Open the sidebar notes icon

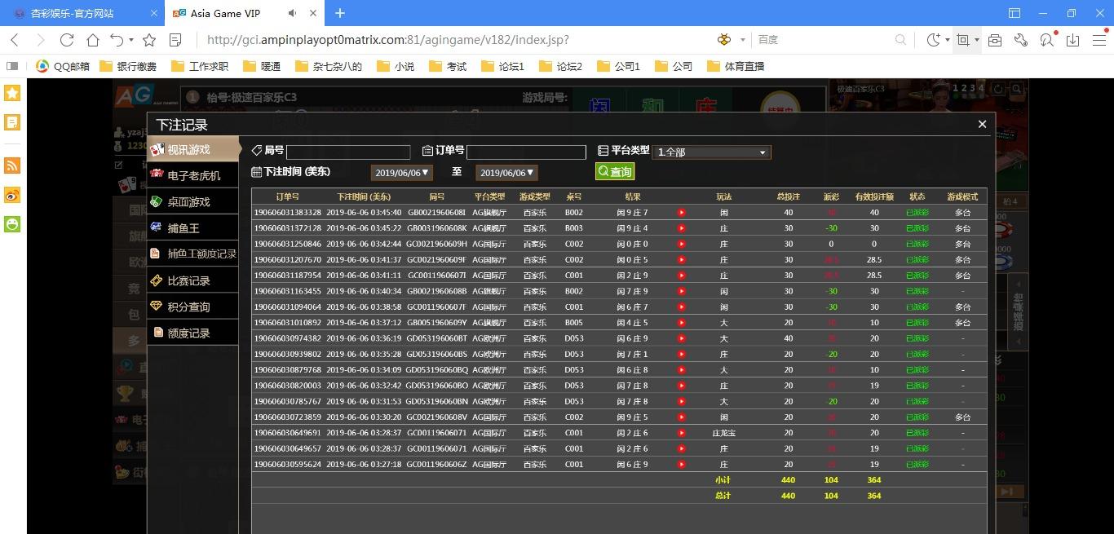(12, 122)
